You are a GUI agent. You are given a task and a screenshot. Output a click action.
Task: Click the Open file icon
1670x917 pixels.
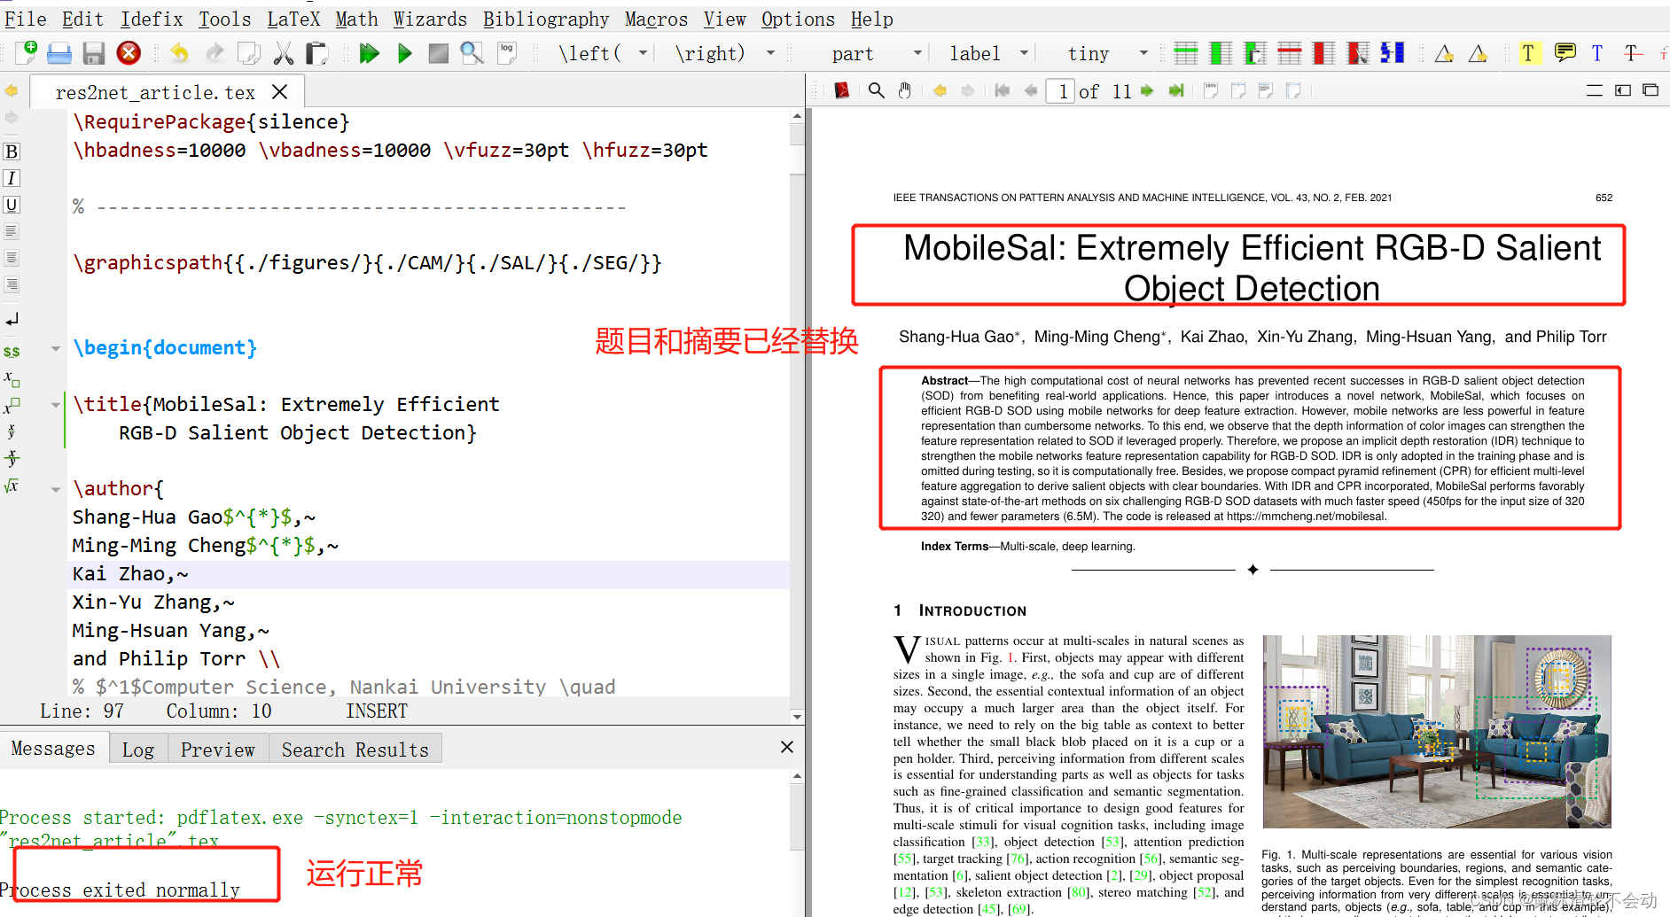[59, 54]
